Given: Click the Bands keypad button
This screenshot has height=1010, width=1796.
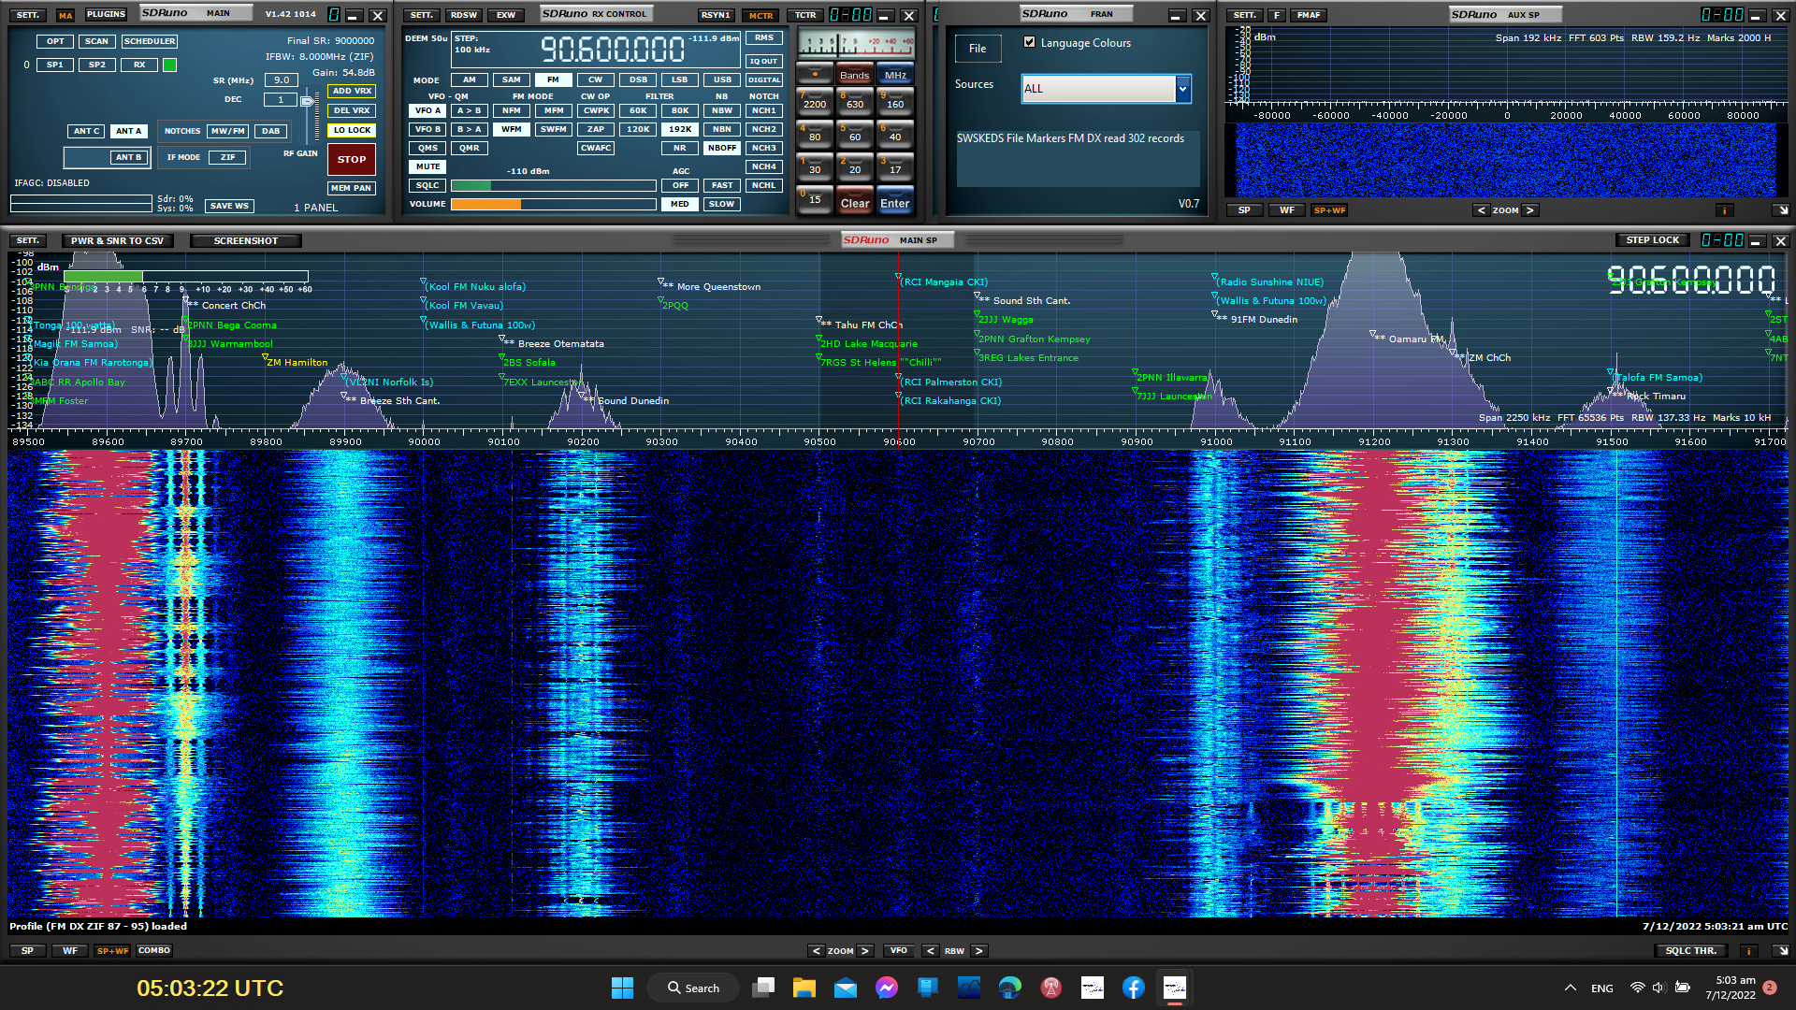Looking at the screenshot, I should coord(854,75).
